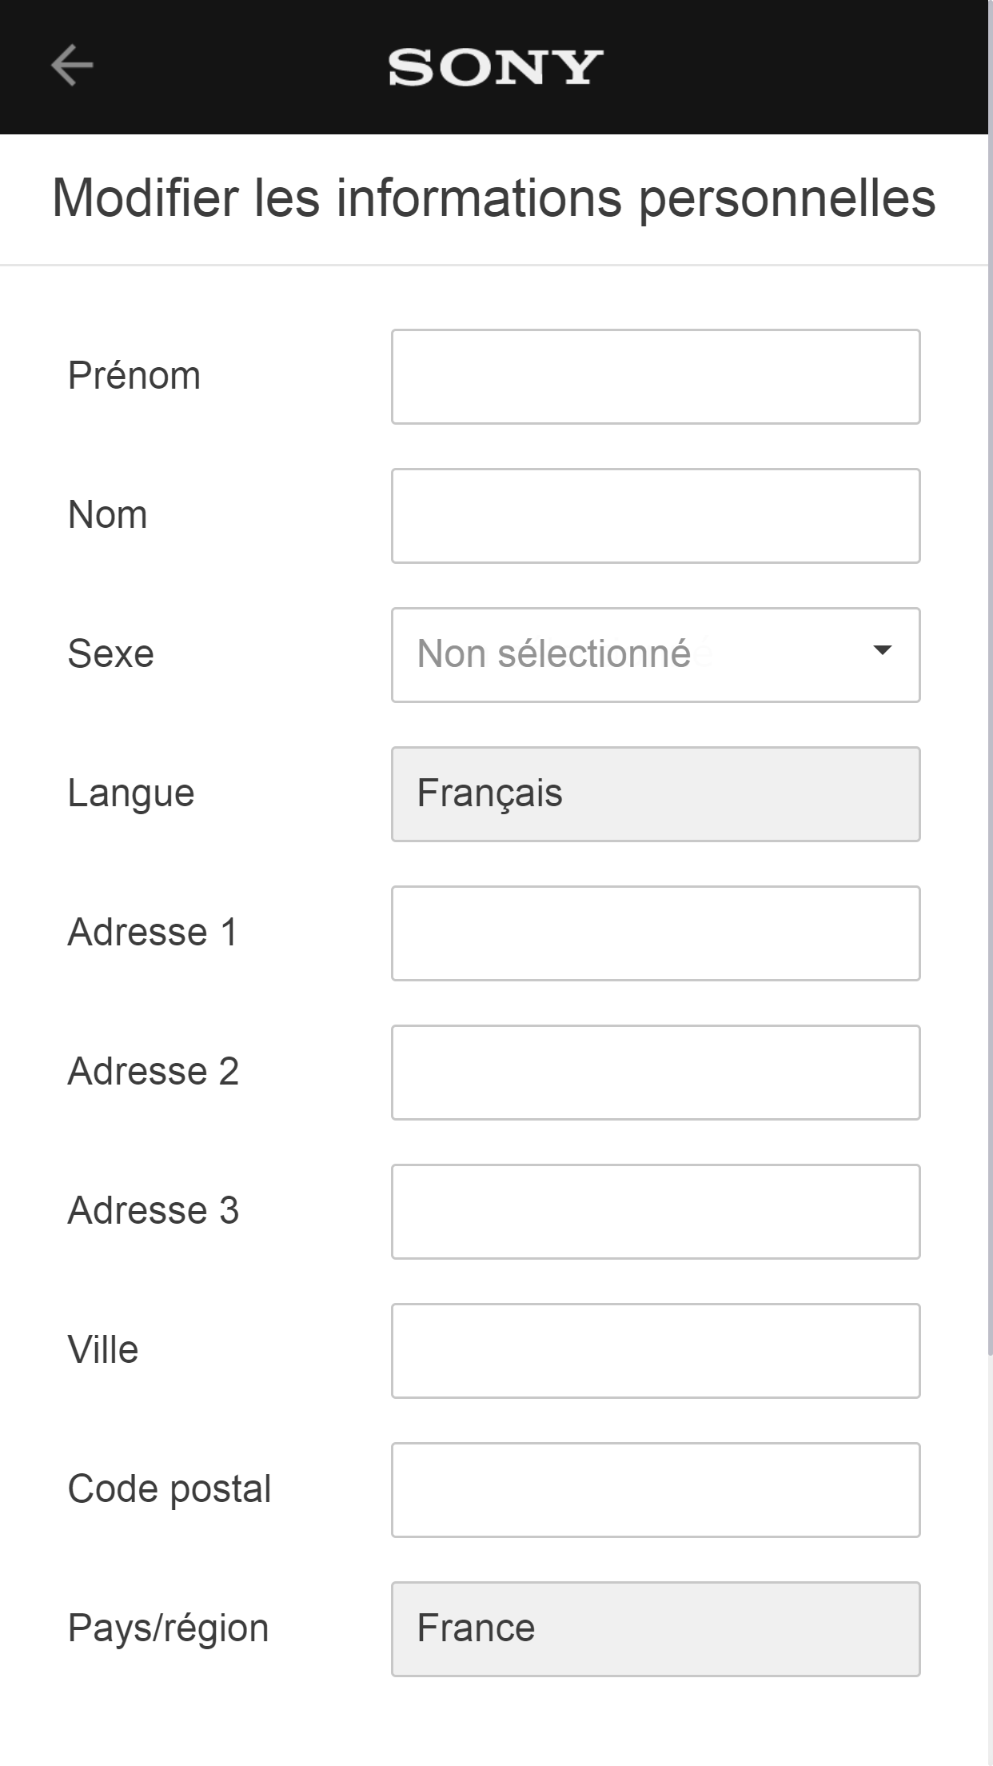993x1766 pixels.
Task: Click the Ville input field
Action: (x=656, y=1351)
